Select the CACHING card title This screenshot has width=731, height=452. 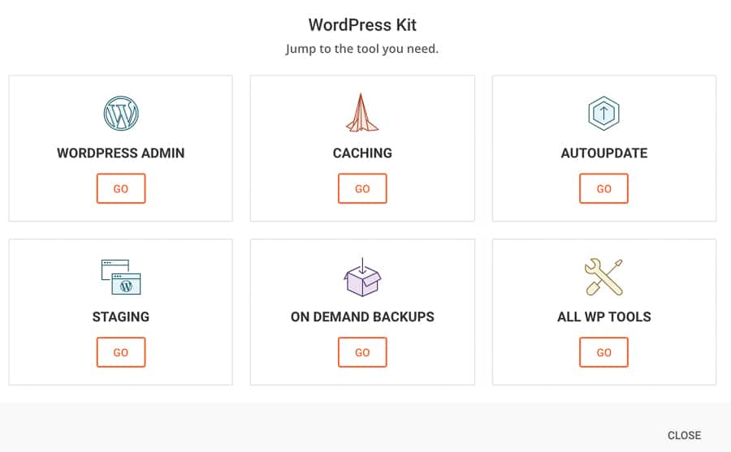pyautogui.click(x=362, y=153)
